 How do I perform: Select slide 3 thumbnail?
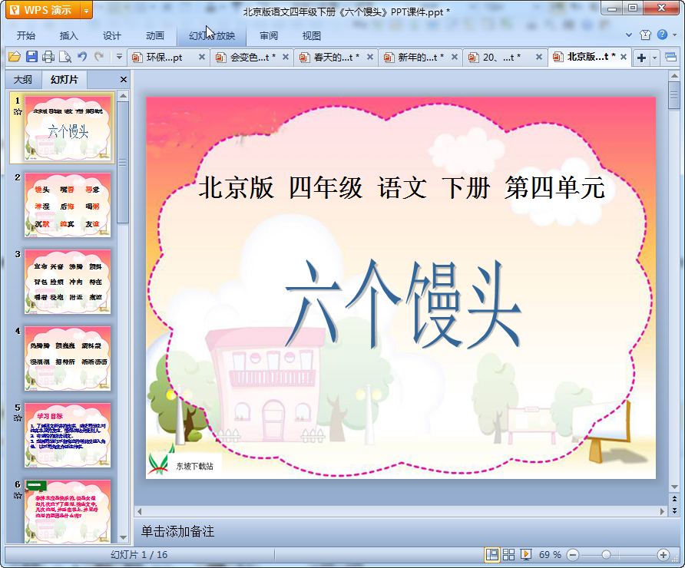(68, 282)
